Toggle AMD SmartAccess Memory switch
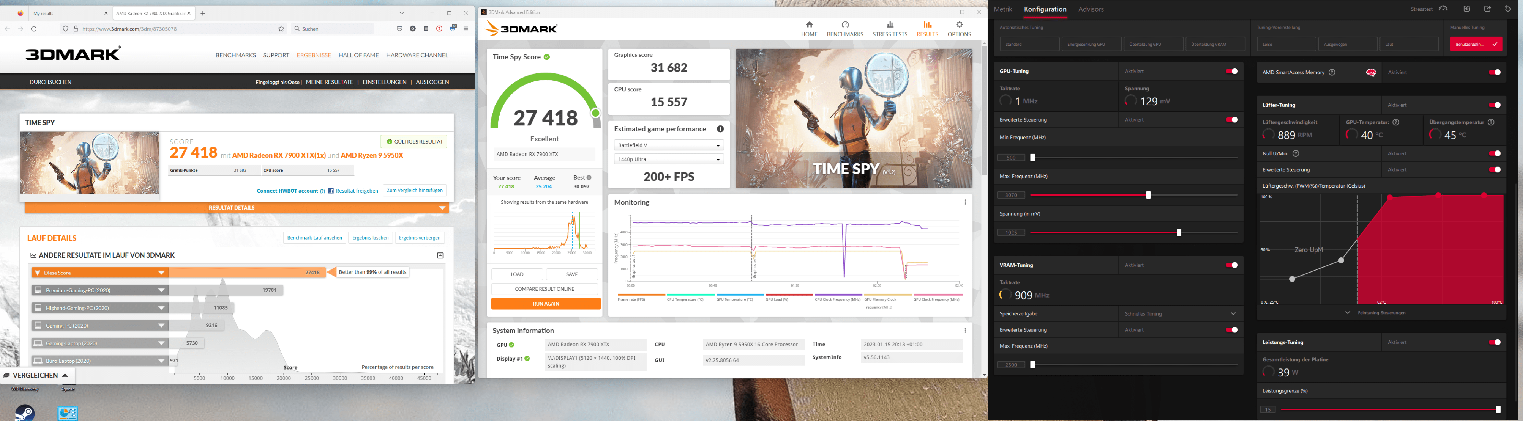 [1495, 73]
